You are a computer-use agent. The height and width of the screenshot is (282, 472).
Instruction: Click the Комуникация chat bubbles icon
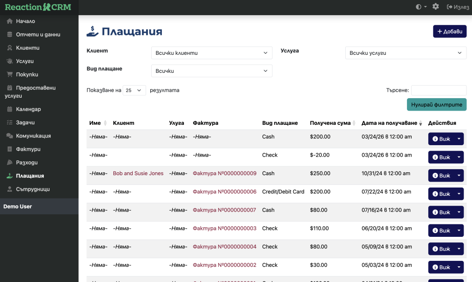(x=10, y=136)
